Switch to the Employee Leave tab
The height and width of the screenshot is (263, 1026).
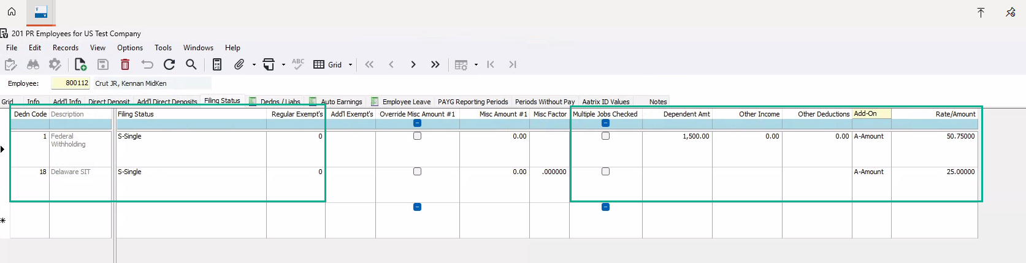click(x=401, y=102)
